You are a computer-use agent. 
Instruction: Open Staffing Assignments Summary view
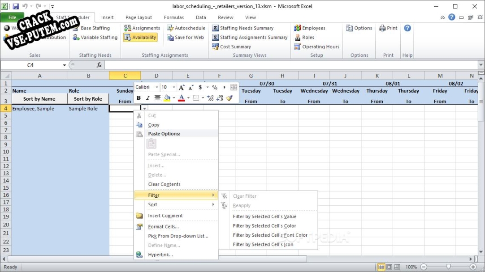[x=250, y=38]
